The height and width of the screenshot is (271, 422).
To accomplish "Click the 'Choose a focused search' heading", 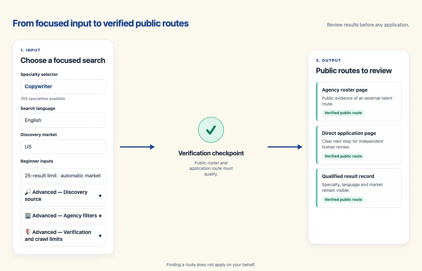I will click(x=63, y=60).
